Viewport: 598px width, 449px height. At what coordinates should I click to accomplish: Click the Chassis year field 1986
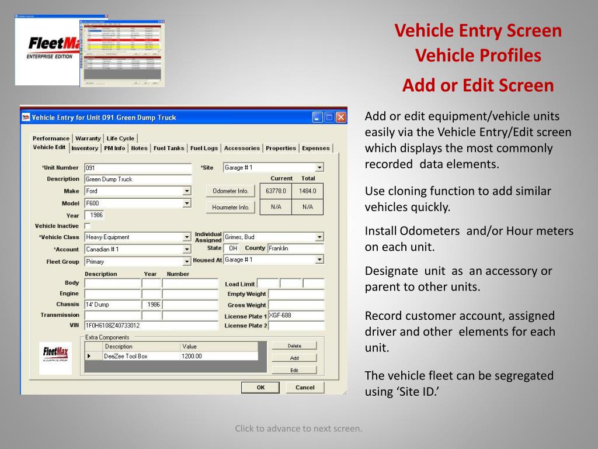tap(151, 304)
